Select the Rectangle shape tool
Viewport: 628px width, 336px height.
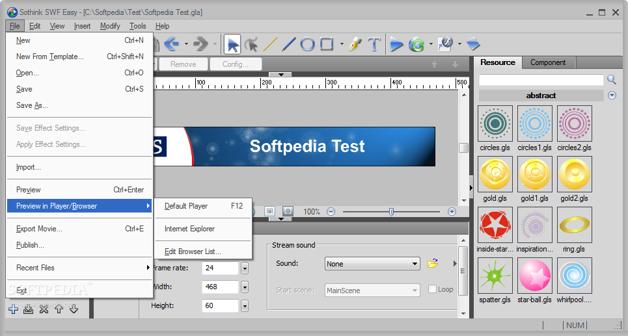click(327, 44)
